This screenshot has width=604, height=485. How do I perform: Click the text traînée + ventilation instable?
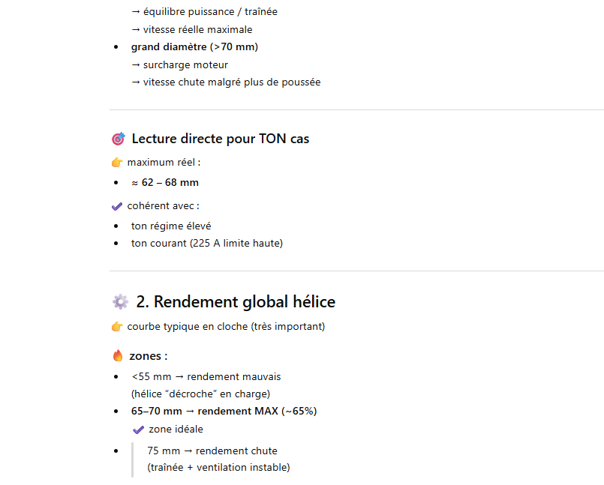pyautogui.click(x=218, y=468)
